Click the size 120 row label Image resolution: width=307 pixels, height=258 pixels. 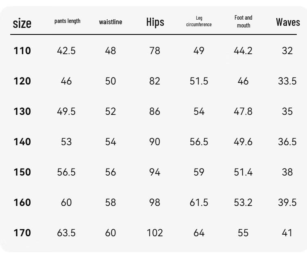22,81
